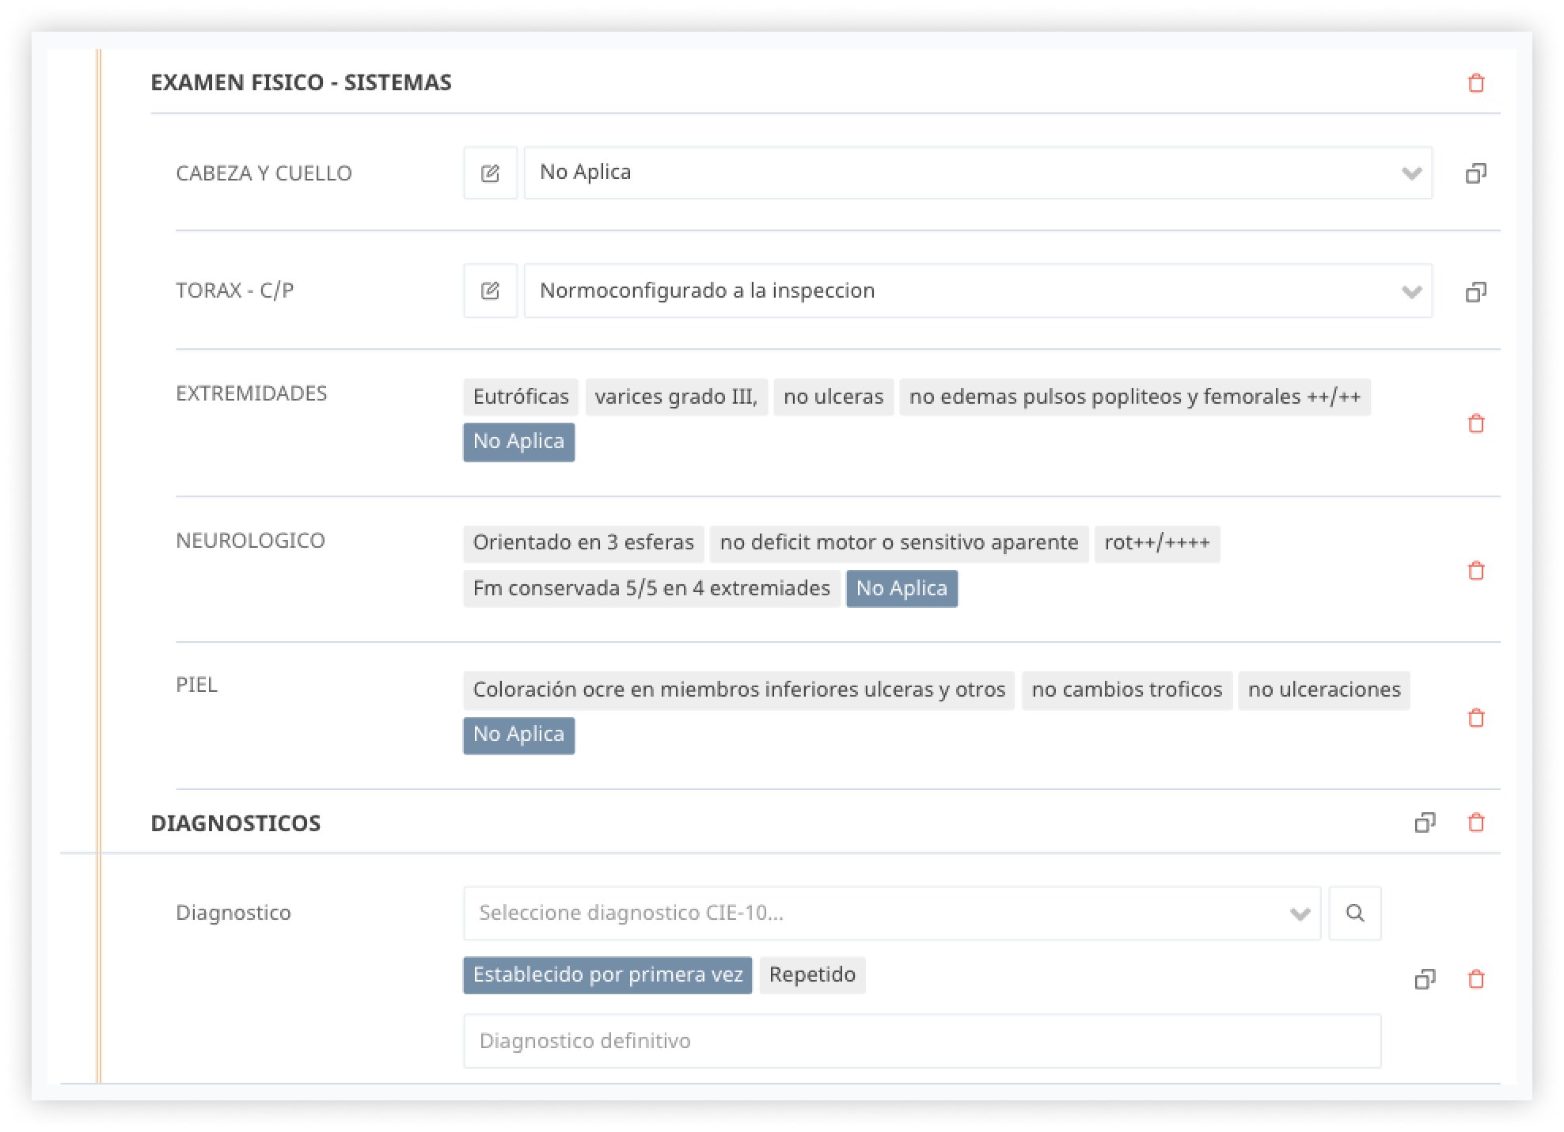Delete the EXTREMIDADES row
Image resolution: width=1564 pixels, height=1132 pixels.
pyautogui.click(x=1475, y=424)
